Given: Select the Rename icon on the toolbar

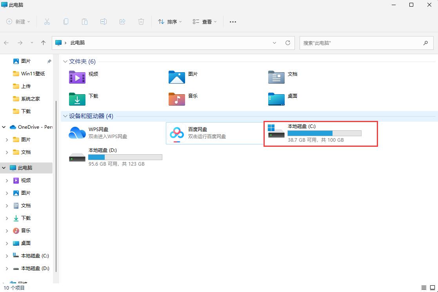Looking at the screenshot, I should pyautogui.click(x=104, y=22).
